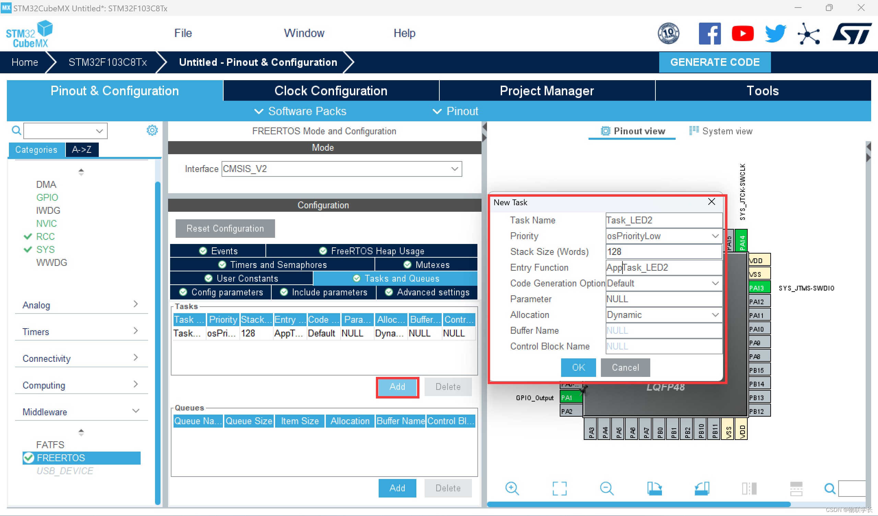Screen dimensions: 878x516
Task: Click GENERATE CODE button
Action: [714, 62]
